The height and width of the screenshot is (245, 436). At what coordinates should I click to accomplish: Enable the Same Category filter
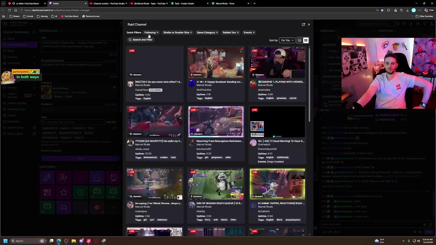pyautogui.click(x=207, y=33)
